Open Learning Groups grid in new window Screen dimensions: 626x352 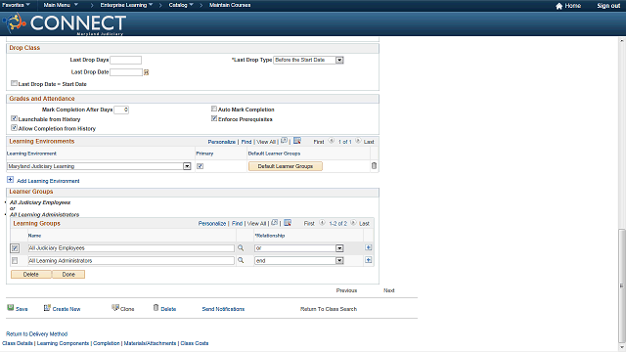(x=274, y=223)
